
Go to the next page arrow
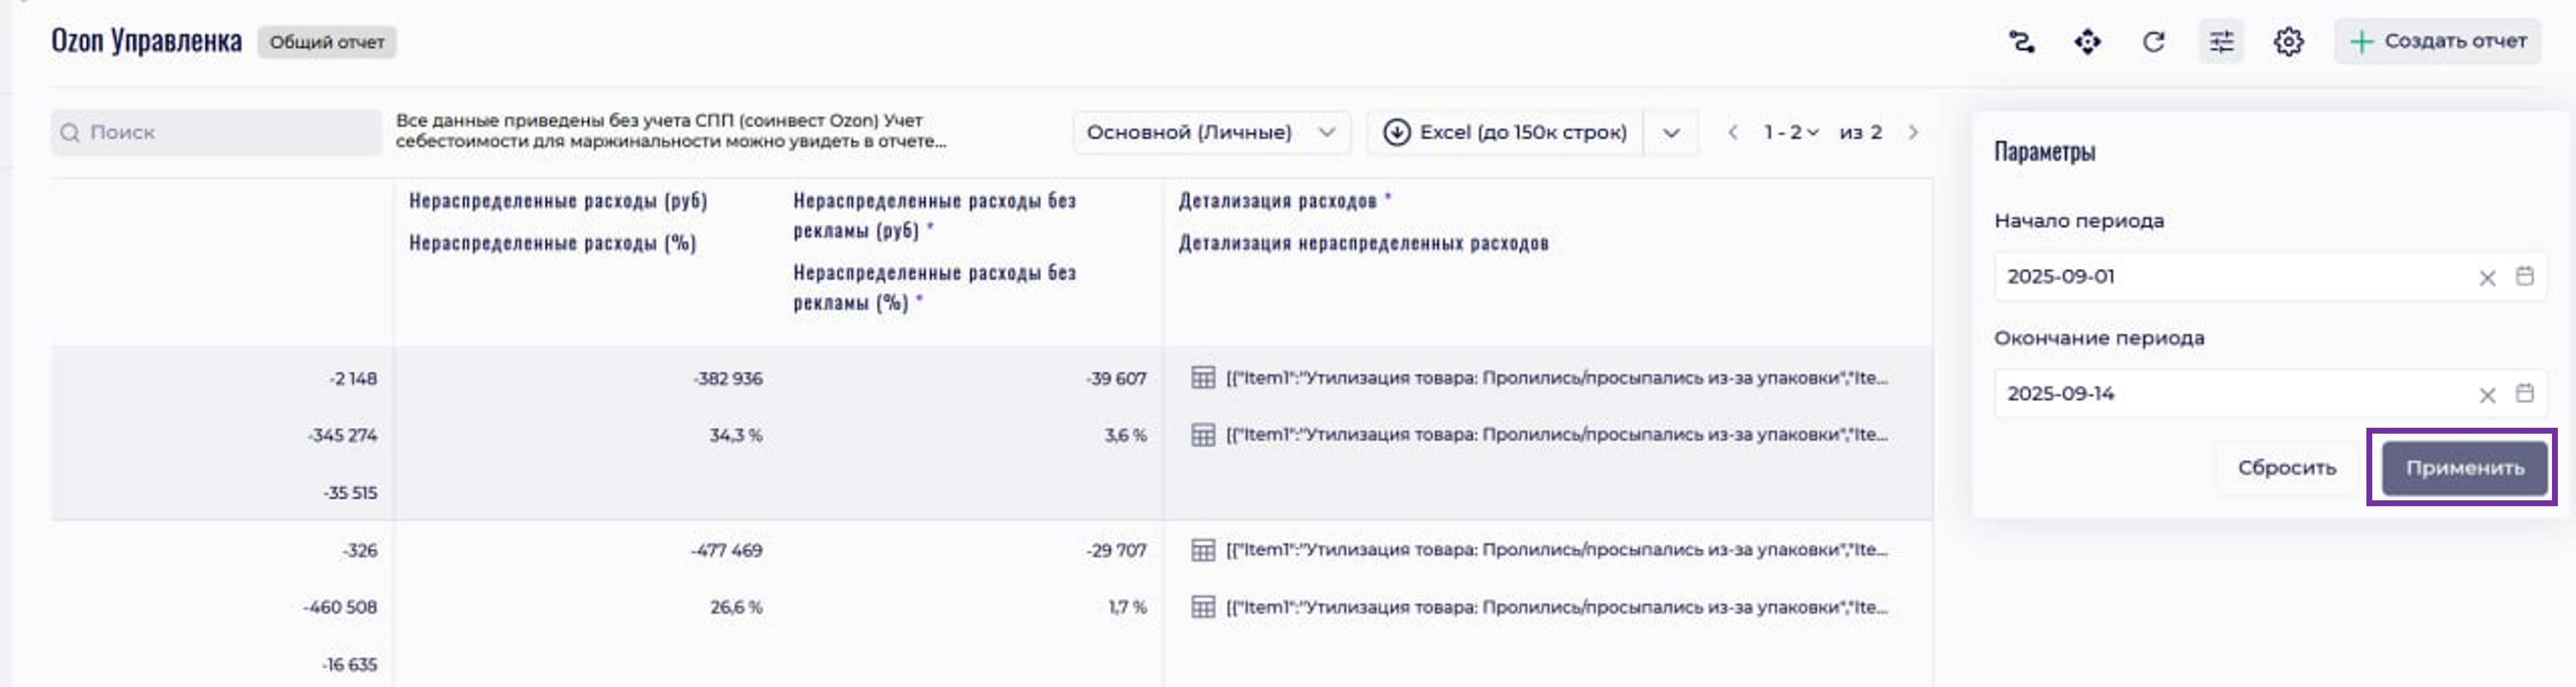click(1913, 132)
